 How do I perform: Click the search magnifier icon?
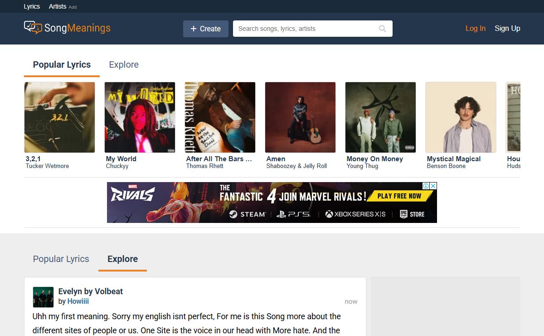click(x=383, y=29)
